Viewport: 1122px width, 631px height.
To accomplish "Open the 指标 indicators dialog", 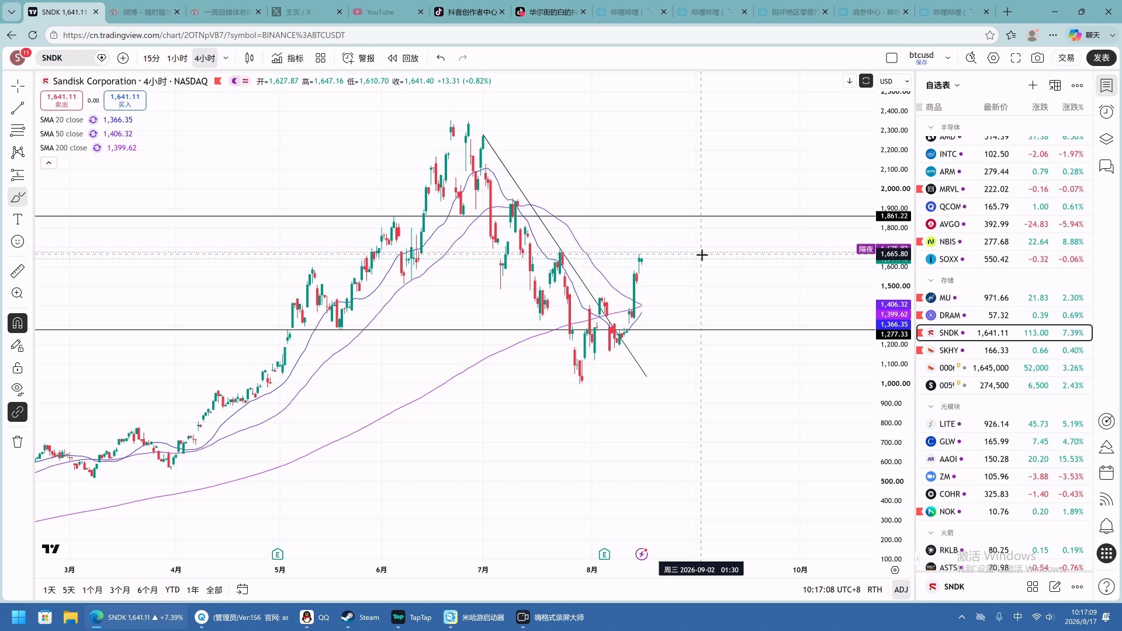I will (x=288, y=58).
